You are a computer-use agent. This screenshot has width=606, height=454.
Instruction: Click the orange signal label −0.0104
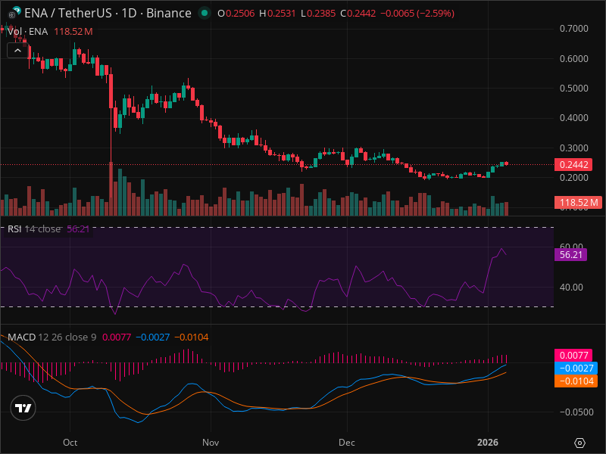(576, 381)
